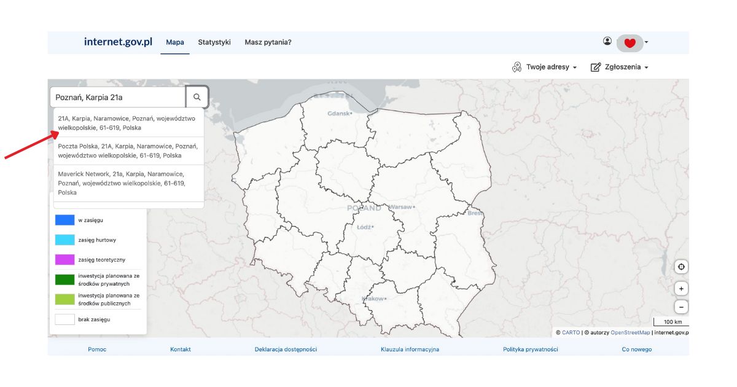
Task: Click the Zgłoszenia pencil edit icon
Action: coord(595,67)
